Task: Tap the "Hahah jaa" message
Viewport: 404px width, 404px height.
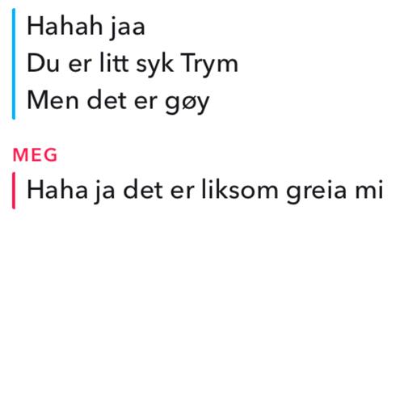Action: coord(86,27)
